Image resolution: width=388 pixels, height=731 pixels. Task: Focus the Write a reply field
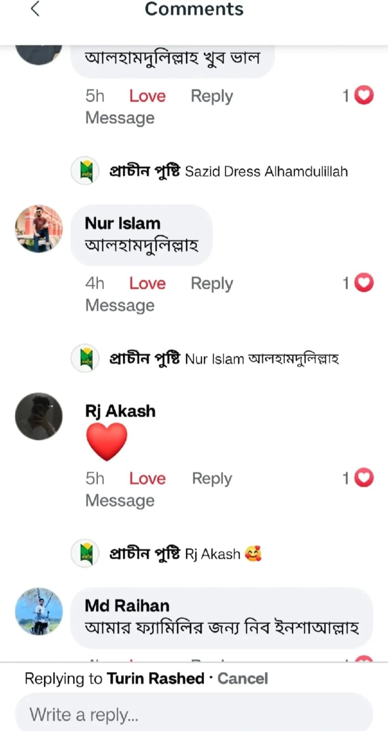click(x=194, y=714)
